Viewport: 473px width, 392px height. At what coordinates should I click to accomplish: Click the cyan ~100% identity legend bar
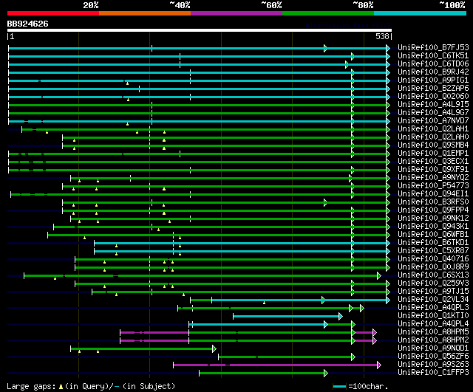[421, 13]
